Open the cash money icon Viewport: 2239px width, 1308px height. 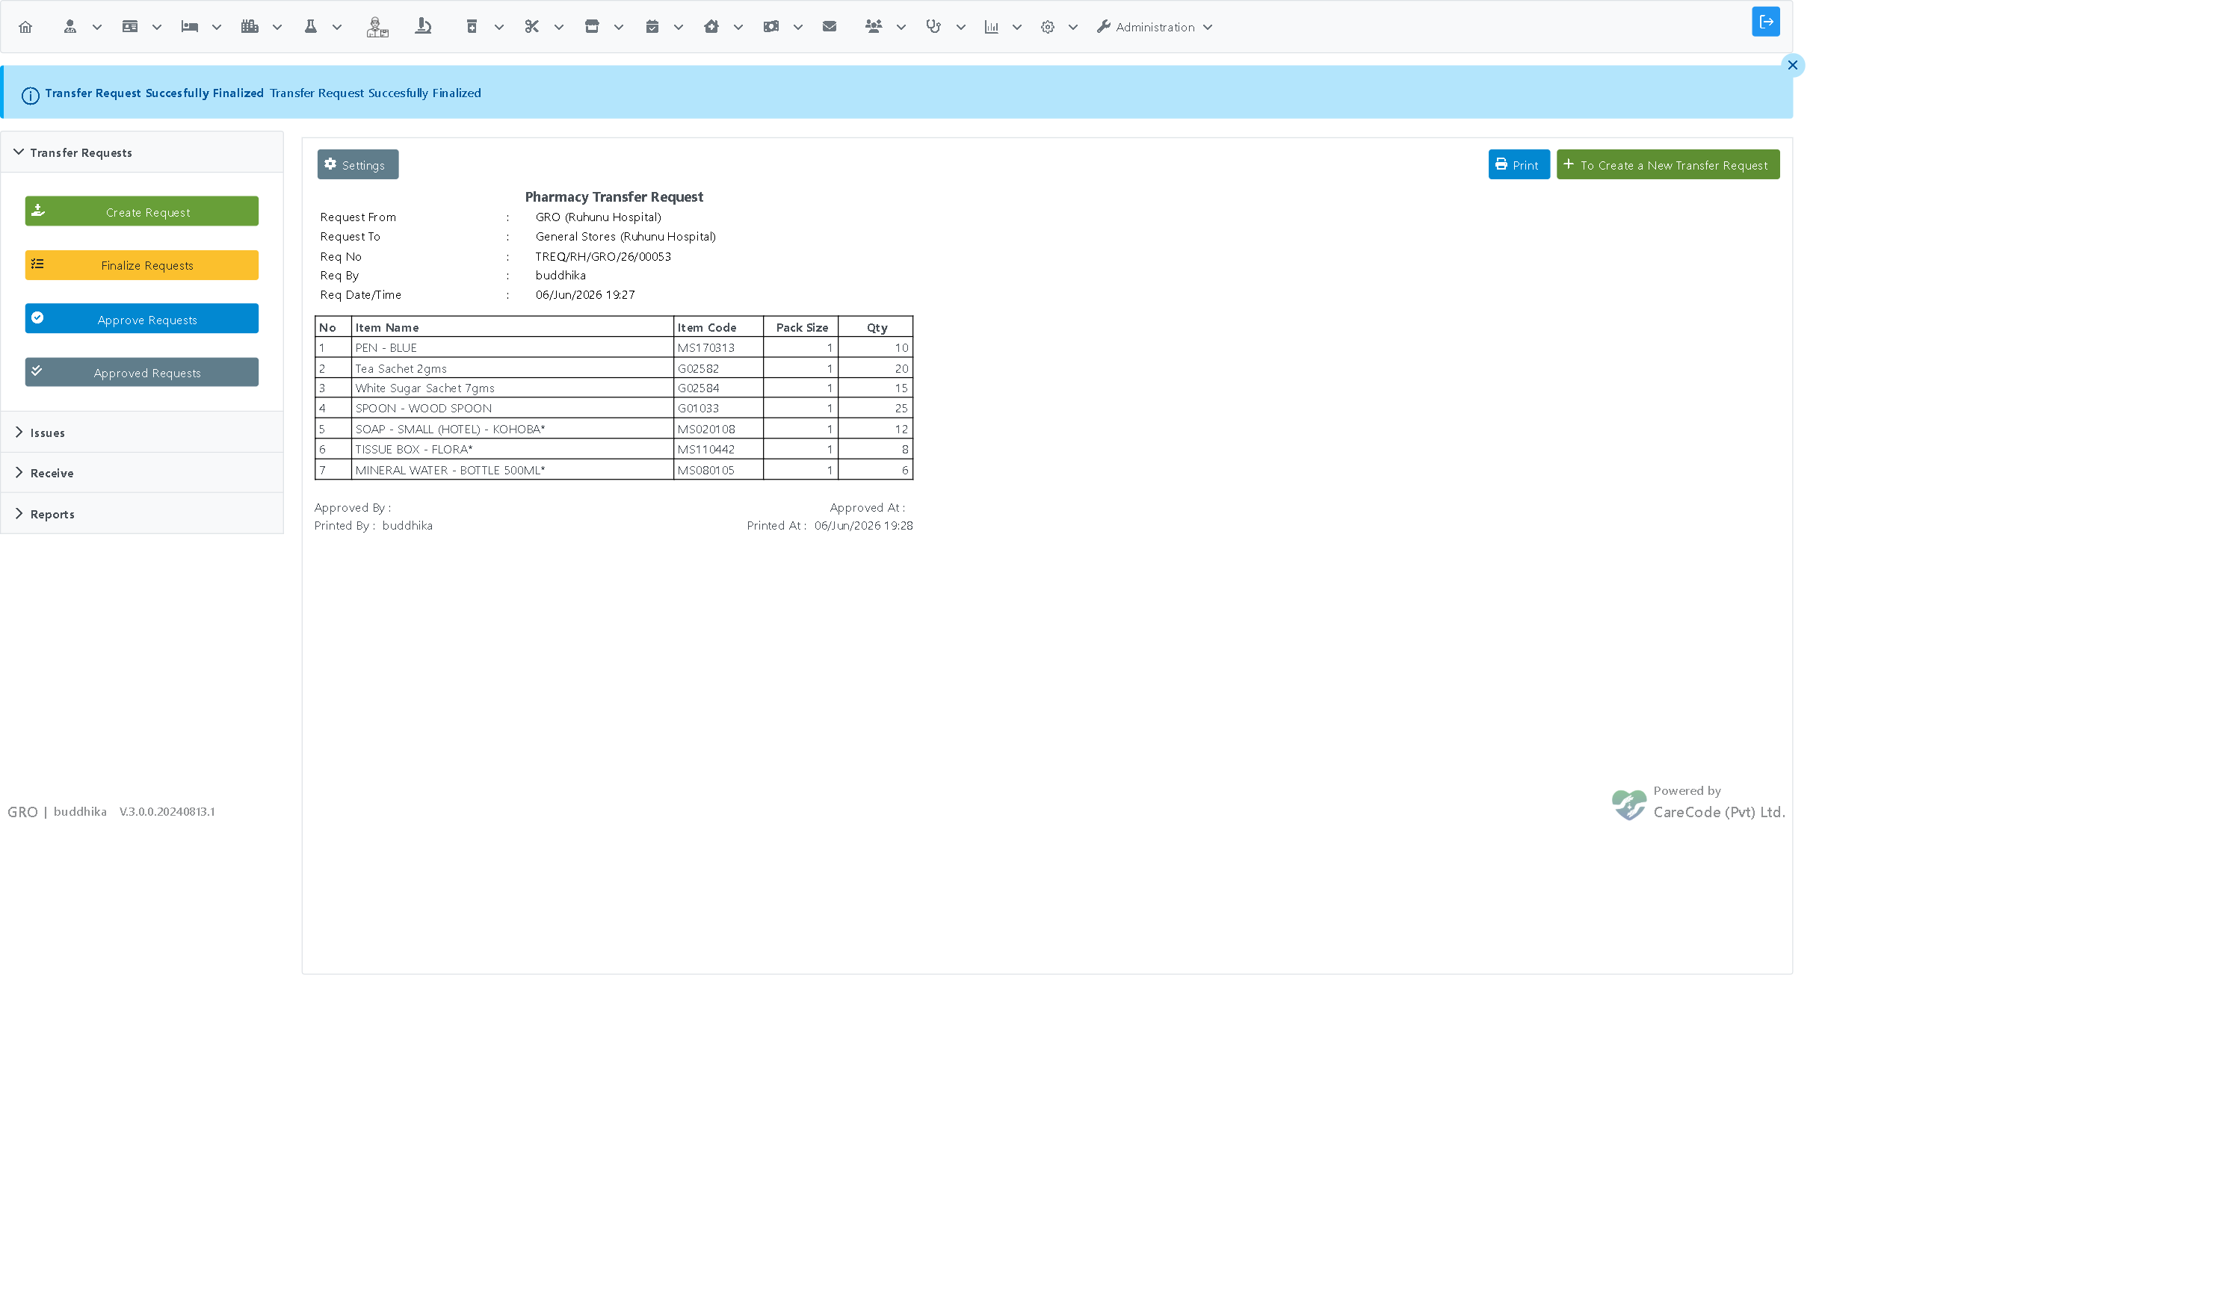coord(771,27)
